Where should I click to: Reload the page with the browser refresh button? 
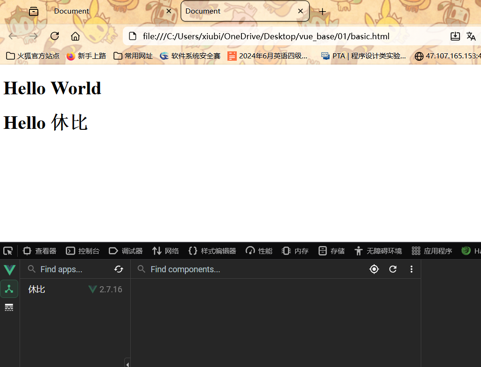coord(55,36)
